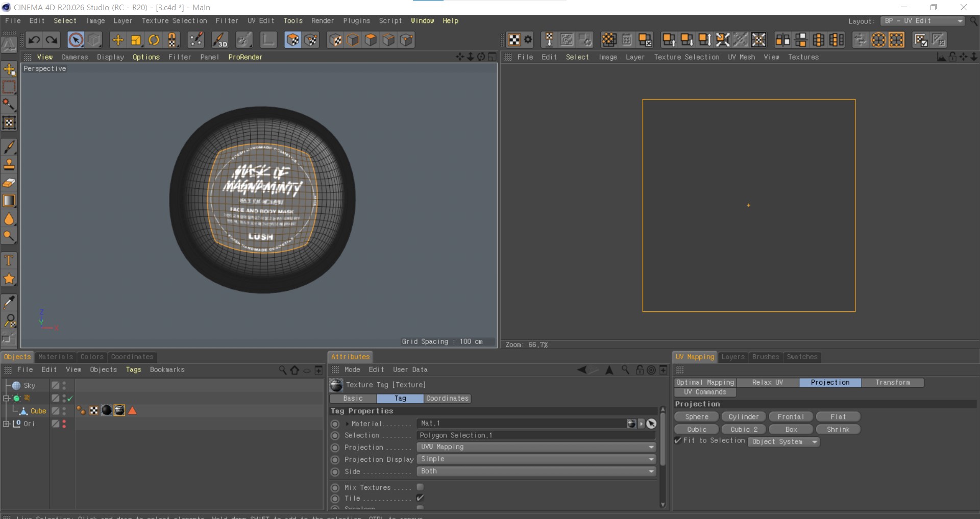
Task: Open the Side dropdown showing Both
Action: [x=537, y=472]
